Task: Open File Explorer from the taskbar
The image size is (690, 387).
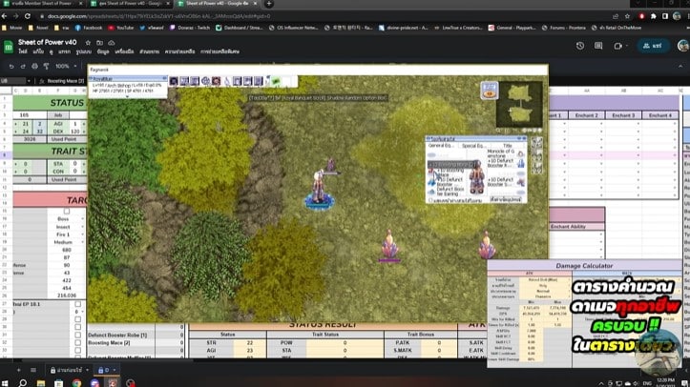Action: pos(41,383)
